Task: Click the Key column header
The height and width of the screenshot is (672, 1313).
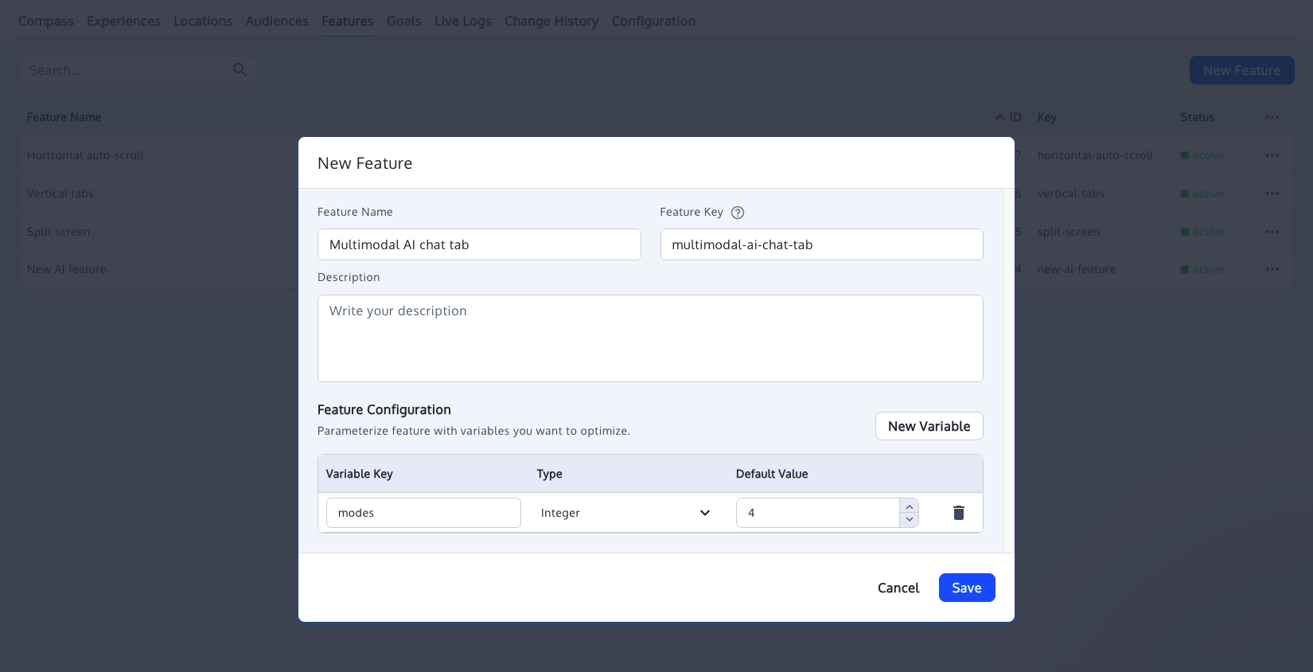Action: click(x=1047, y=117)
